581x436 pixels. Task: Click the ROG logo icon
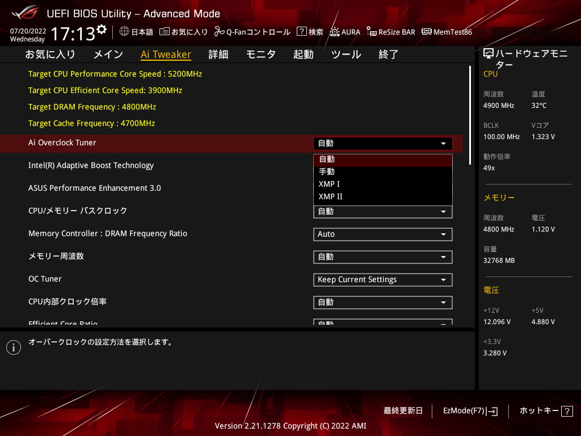point(24,12)
